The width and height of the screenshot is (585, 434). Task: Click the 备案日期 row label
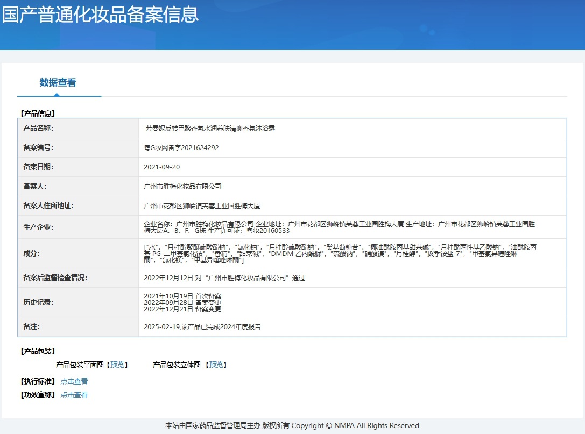click(x=38, y=167)
